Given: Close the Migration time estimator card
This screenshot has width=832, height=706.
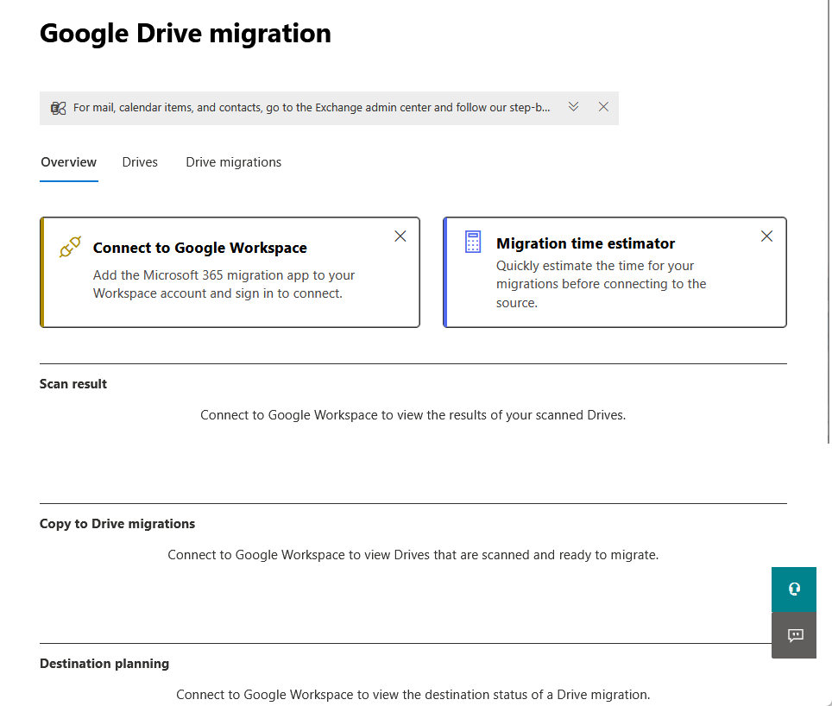Looking at the screenshot, I should (x=766, y=236).
